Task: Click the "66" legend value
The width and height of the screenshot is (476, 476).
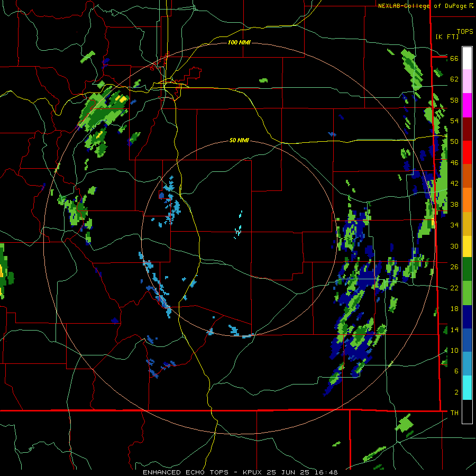Action: [454, 58]
